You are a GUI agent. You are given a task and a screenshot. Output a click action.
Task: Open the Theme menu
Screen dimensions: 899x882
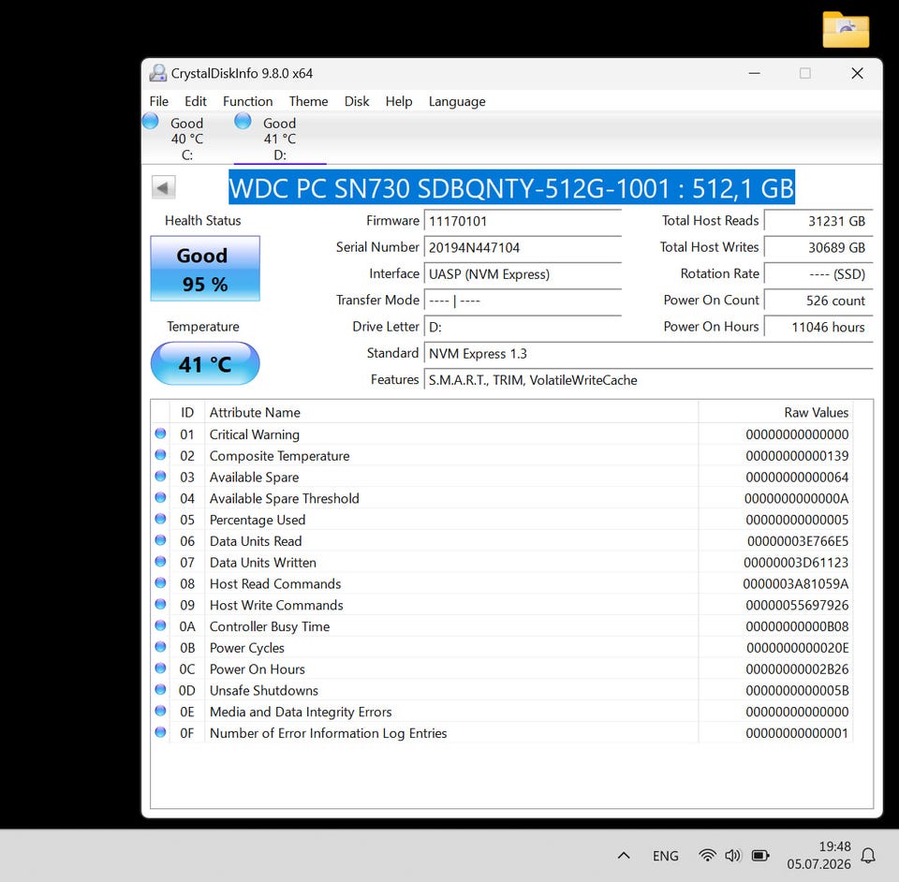(308, 101)
